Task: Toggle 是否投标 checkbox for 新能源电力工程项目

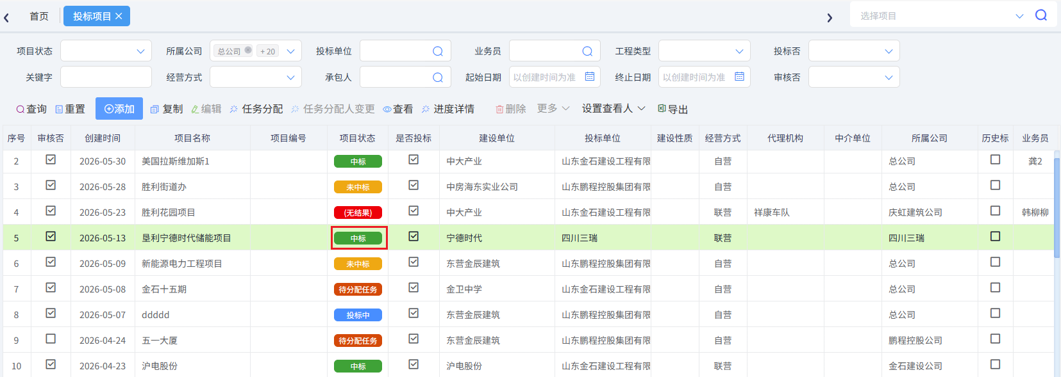Action: (414, 262)
